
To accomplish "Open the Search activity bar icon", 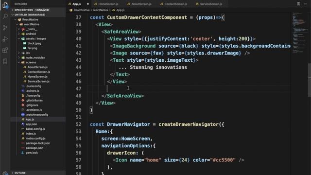I will coord(5,16).
